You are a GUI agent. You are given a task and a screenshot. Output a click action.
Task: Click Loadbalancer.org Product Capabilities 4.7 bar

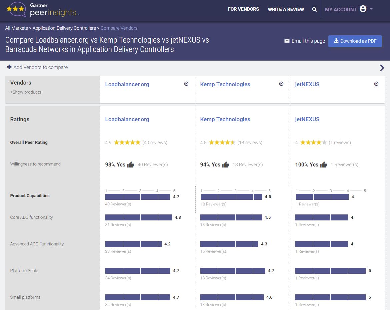pyautogui.click(x=138, y=197)
